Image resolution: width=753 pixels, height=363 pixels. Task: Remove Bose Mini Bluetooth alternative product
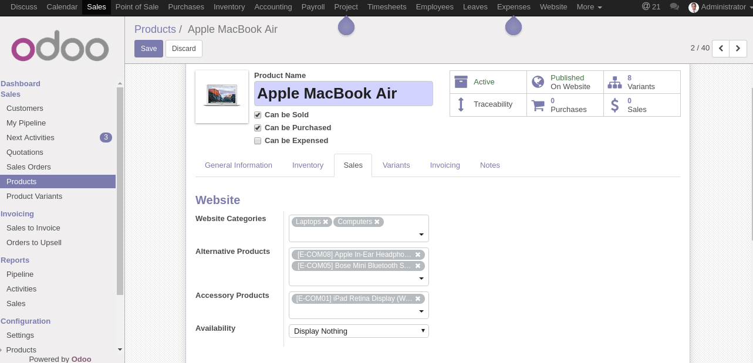pyautogui.click(x=418, y=266)
